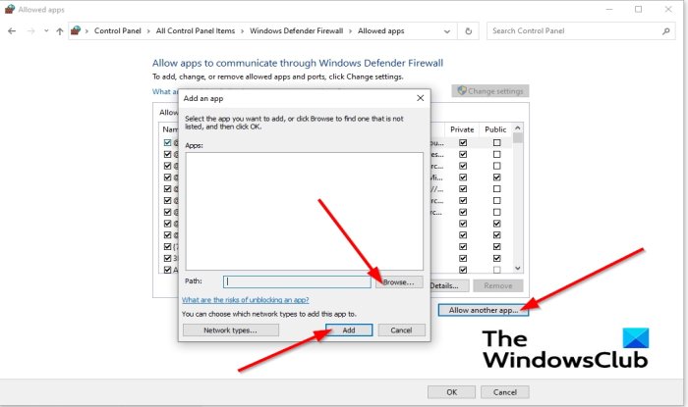Expand chevron after All Control Panel Items

pyautogui.click(x=242, y=31)
